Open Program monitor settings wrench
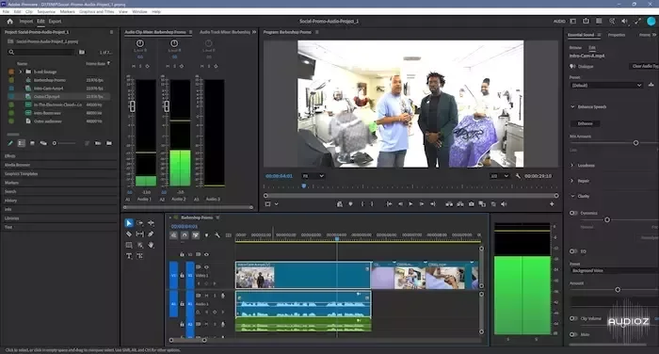The height and width of the screenshot is (354, 659). point(518,176)
